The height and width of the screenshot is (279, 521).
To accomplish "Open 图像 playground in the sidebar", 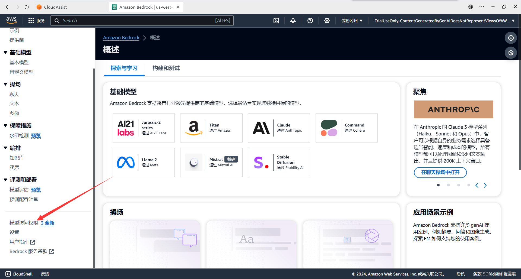I will click(x=14, y=113).
